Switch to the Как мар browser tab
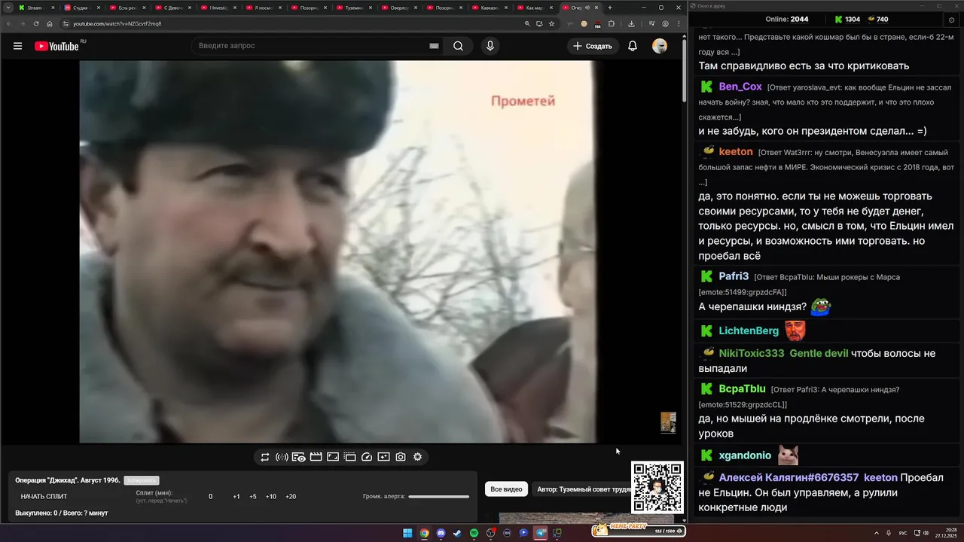Viewport: 964px width, 542px height. click(535, 8)
